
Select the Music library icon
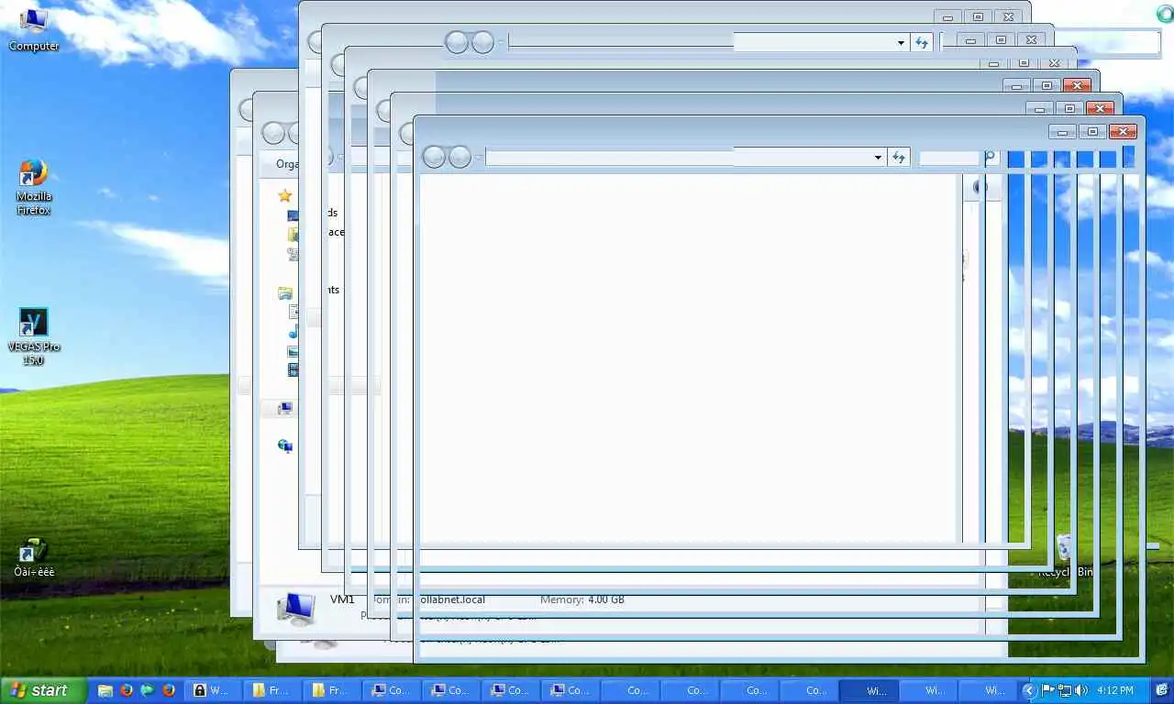pyautogui.click(x=293, y=332)
